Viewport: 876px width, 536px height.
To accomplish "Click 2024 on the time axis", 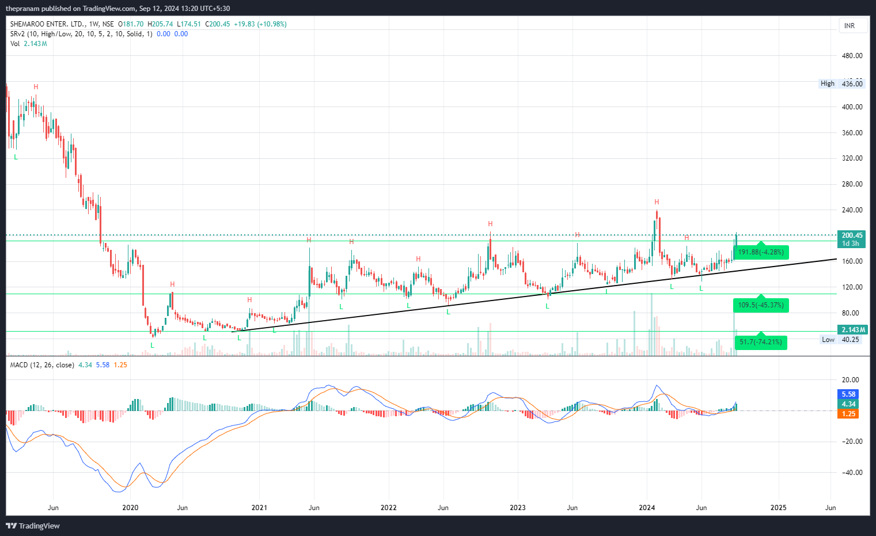I will (x=647, y=508).
